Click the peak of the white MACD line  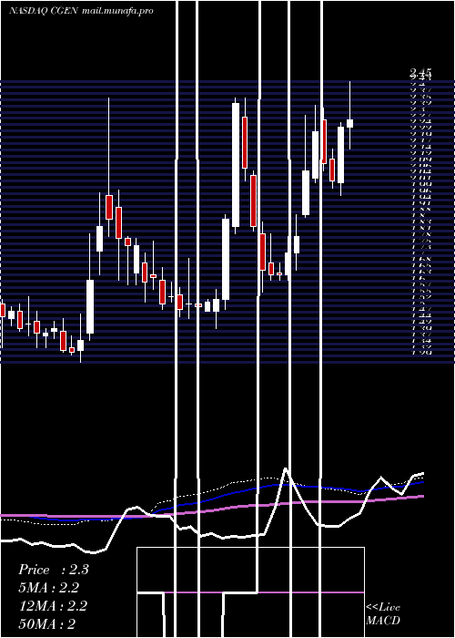point(286,468)
